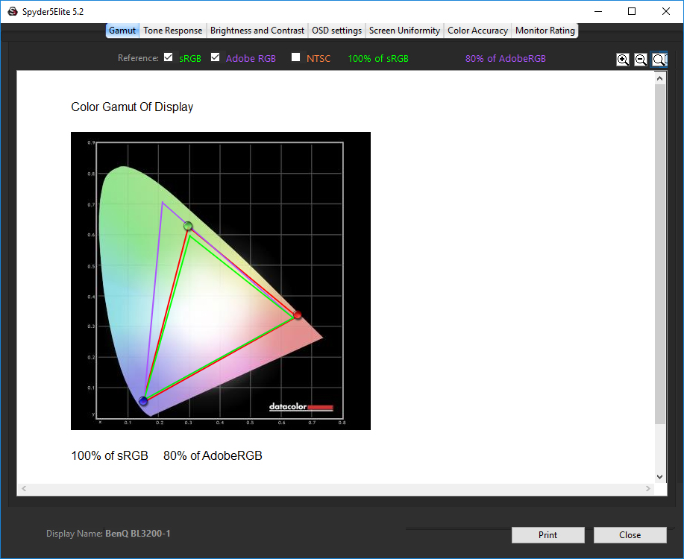
Task: Open the Monitor Rating tab
Action: tap(545, 31)
